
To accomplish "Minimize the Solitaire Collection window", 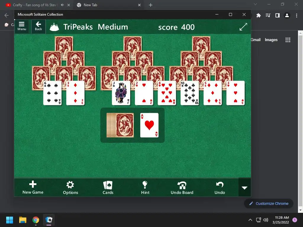I will coord(217,14).
